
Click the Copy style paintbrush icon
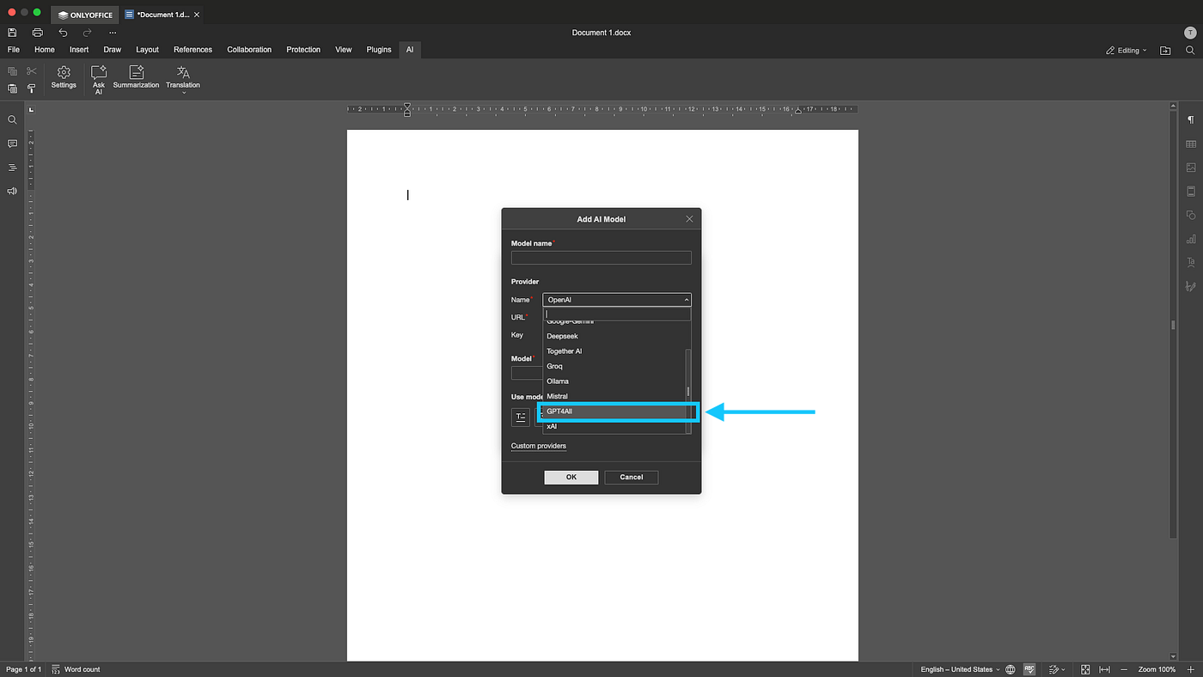[32, 88]
